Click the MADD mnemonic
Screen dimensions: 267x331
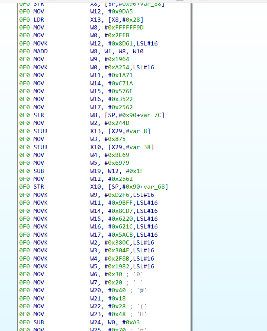[41, 51]
